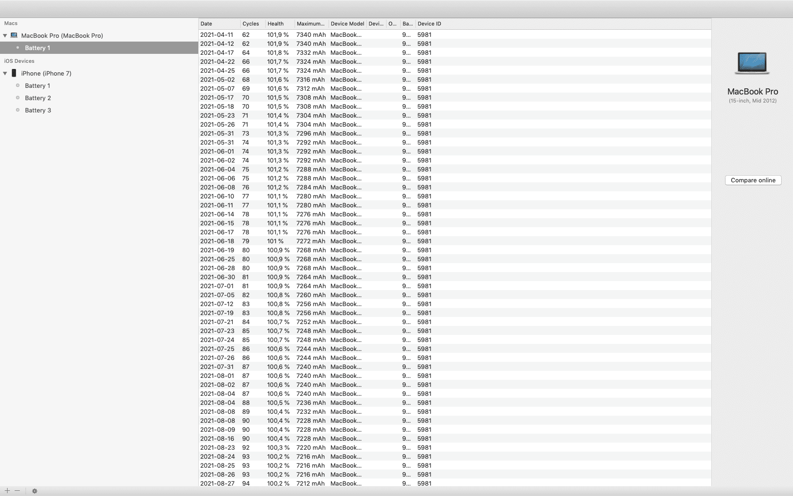Select the row dated 2021-08-24
Image resolution: width=793 pixels, height=496 pixels.
click(455, 456)
